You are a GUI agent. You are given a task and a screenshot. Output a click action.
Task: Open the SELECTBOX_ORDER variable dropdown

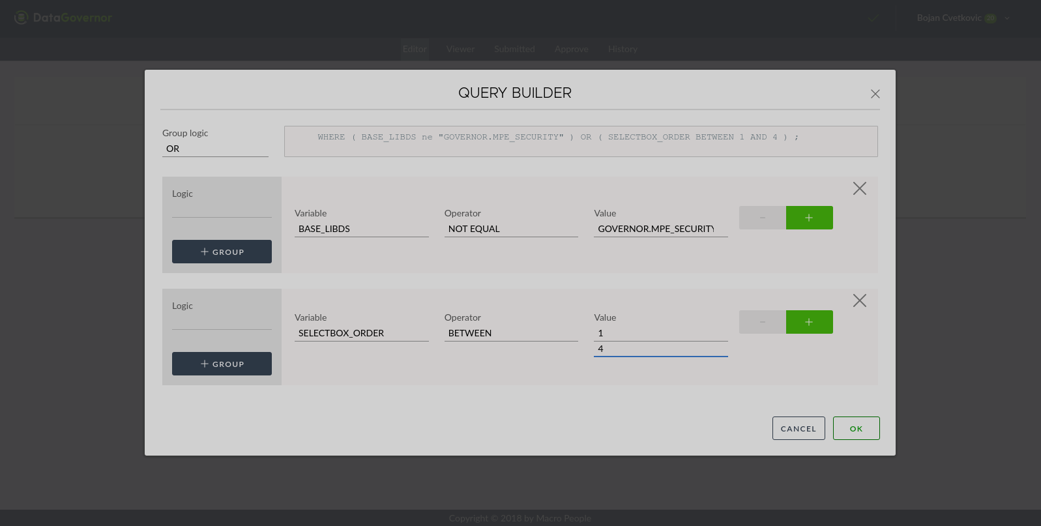(361, 333)
